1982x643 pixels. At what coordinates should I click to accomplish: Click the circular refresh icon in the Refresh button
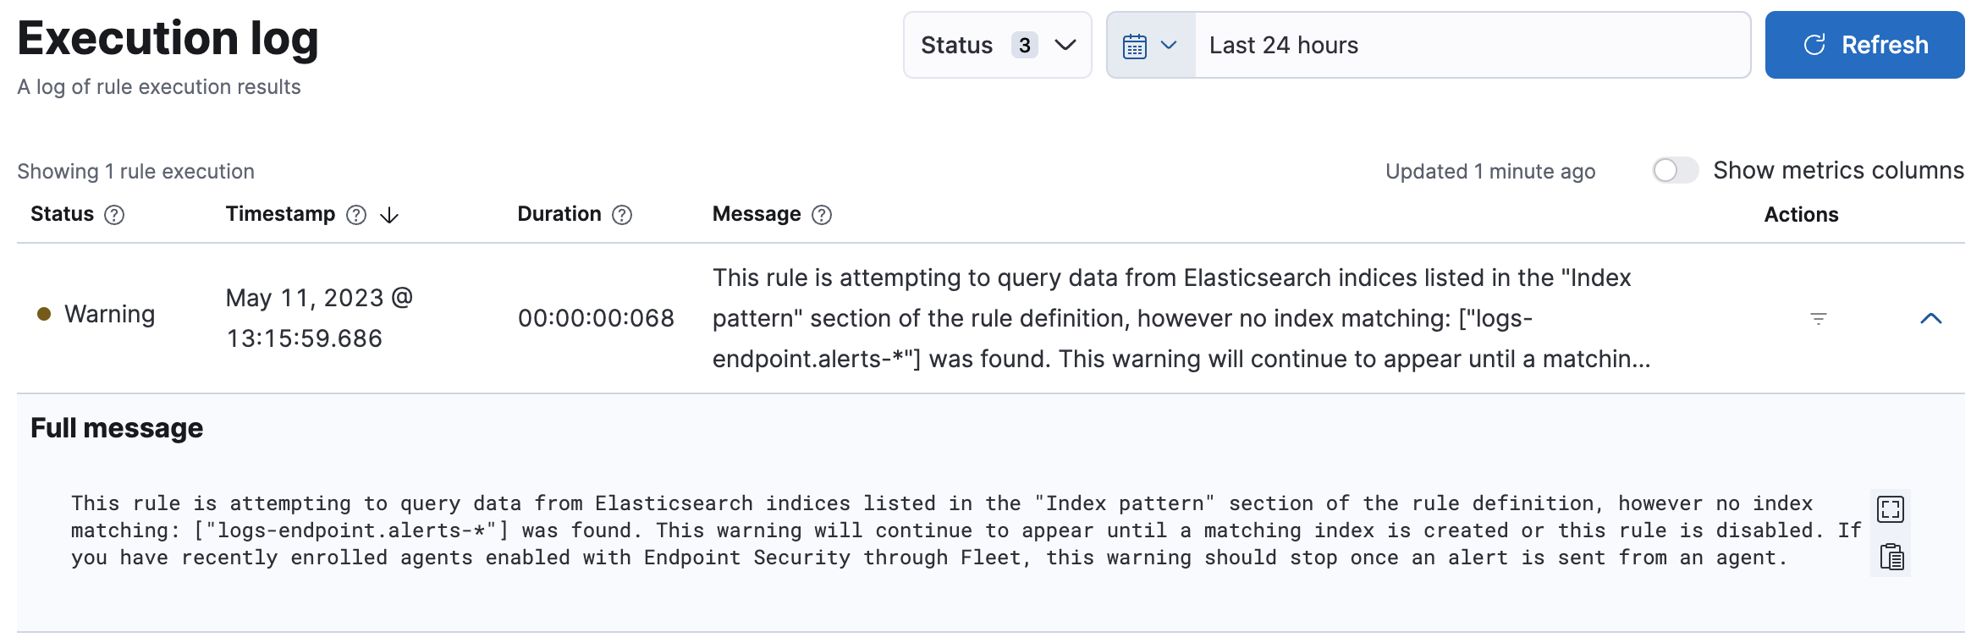pyautogui.click(x=1815, y=45)
